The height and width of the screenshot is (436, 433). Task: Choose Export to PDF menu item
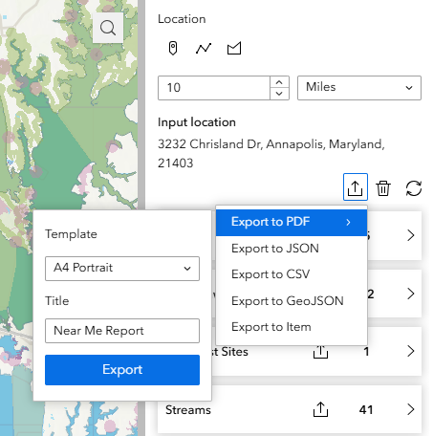click(292, 222)
